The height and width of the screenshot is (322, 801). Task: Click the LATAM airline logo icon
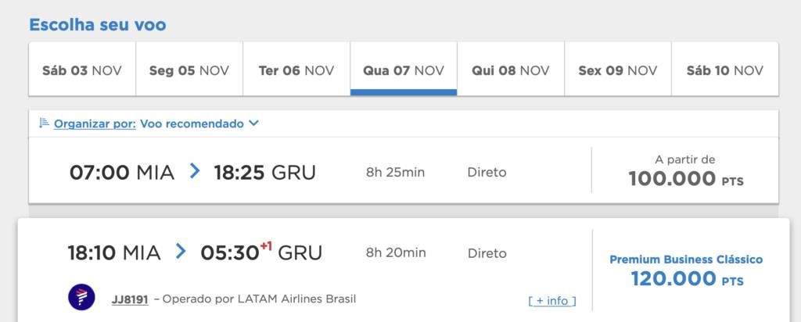pos(81,297)
